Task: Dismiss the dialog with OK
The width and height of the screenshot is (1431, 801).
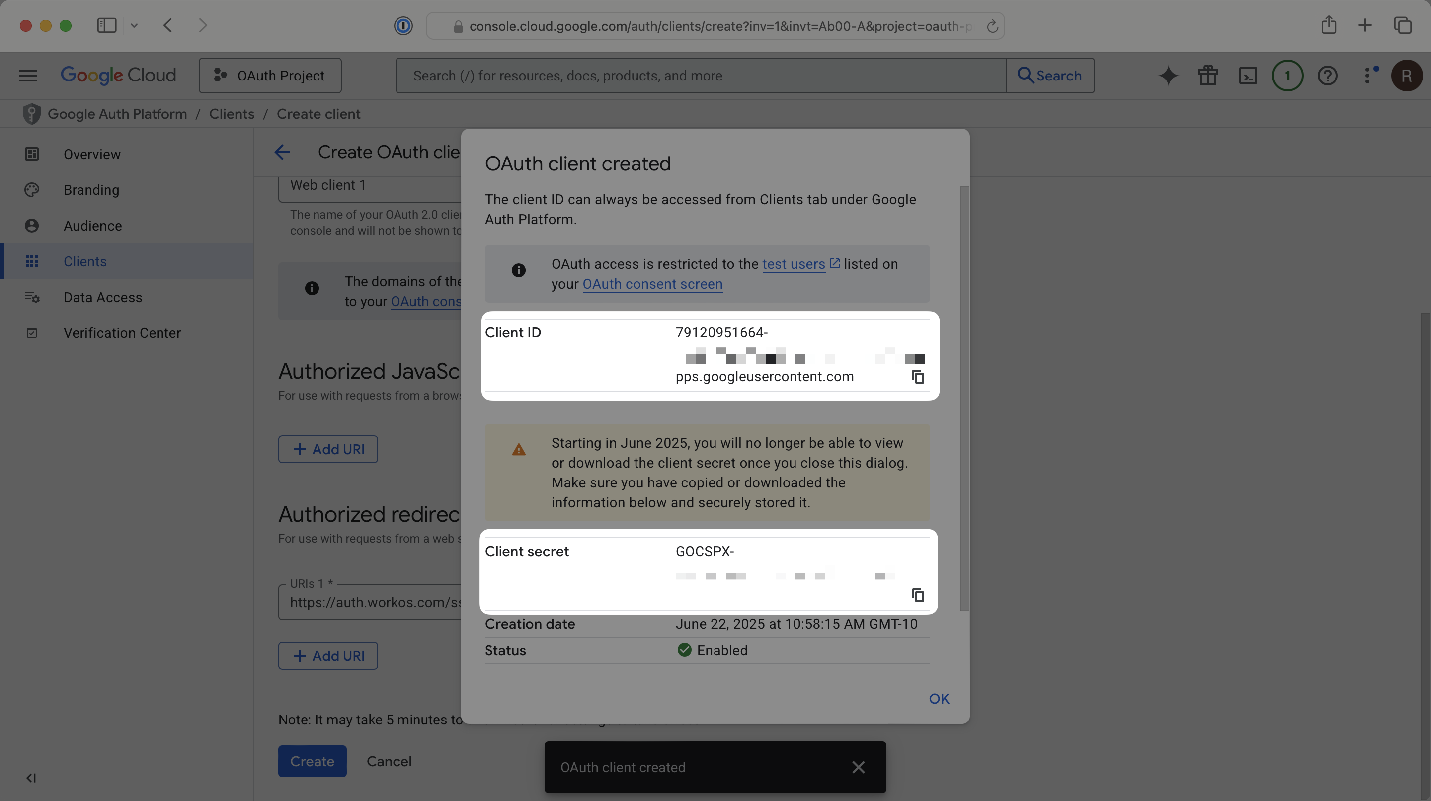Action: tap(938, 698)
